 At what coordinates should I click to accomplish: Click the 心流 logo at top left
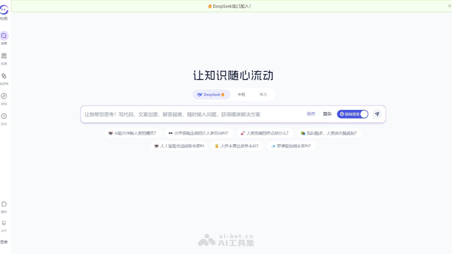tap(4, 12)
